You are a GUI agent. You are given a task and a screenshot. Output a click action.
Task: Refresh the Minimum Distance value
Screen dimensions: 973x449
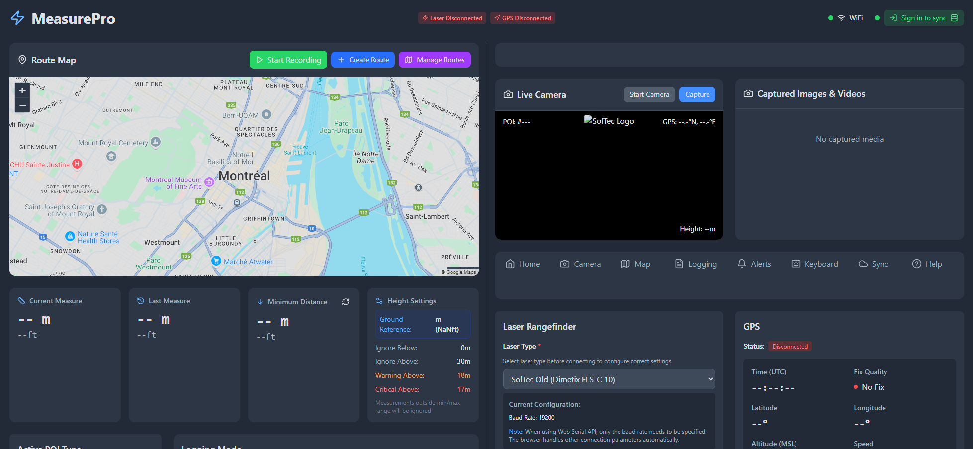coord(346,302)
